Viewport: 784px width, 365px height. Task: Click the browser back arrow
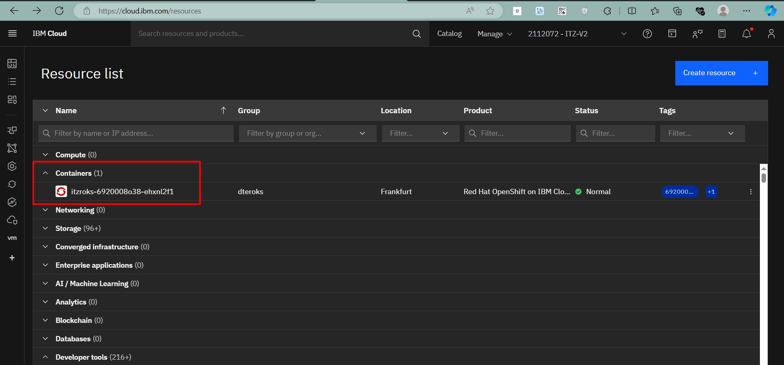(14, 11)
